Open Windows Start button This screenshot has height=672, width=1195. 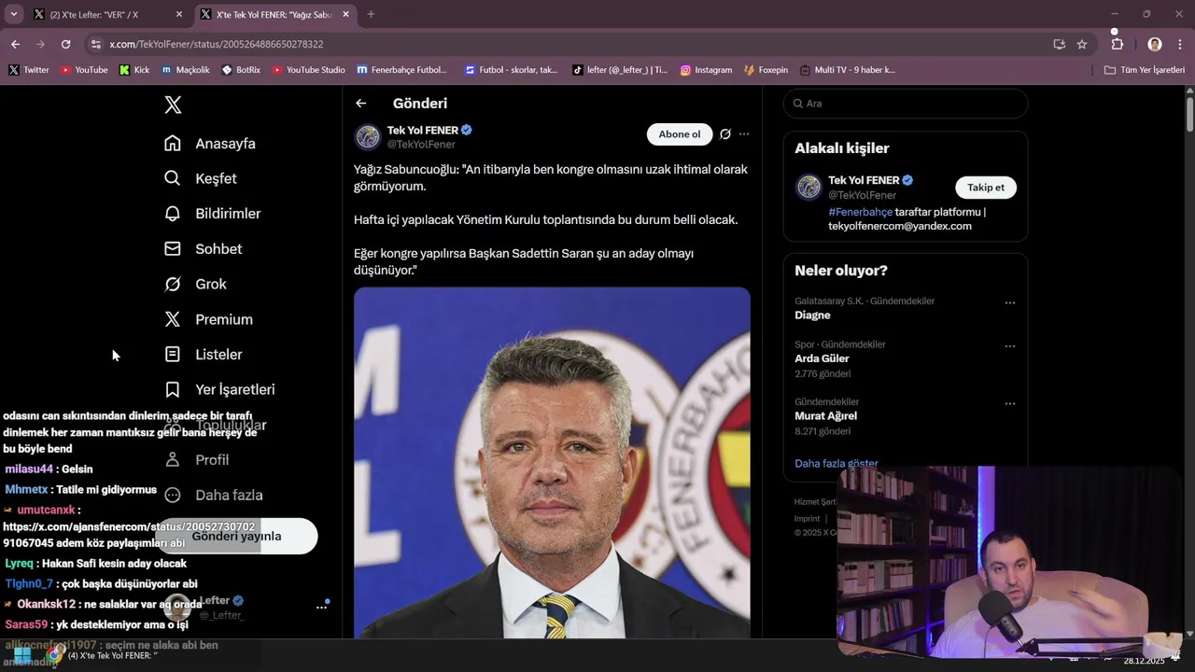pos(21,655)
